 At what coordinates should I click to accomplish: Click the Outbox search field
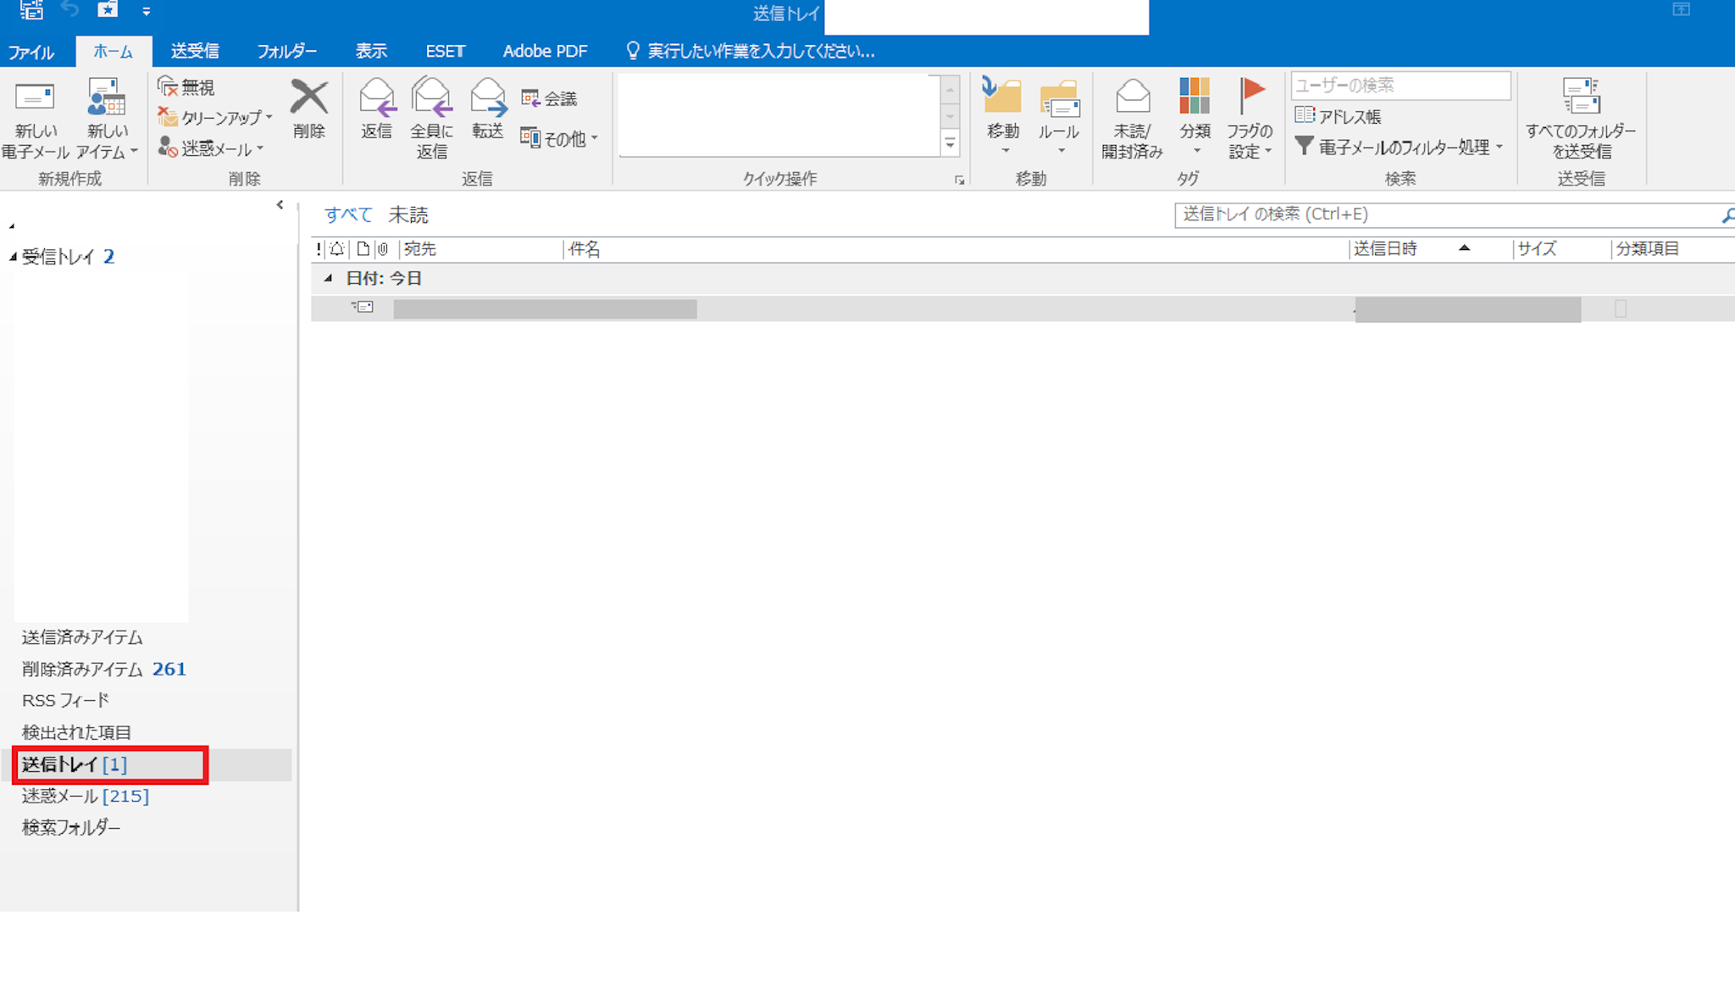1440,214
